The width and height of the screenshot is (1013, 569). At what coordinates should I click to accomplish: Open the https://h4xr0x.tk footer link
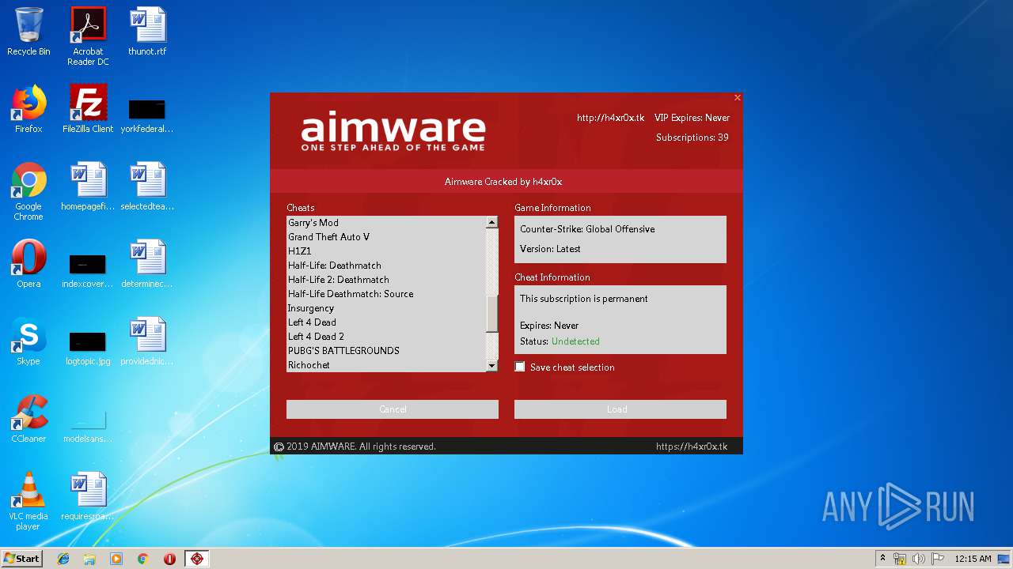click(x=692, y=447)
